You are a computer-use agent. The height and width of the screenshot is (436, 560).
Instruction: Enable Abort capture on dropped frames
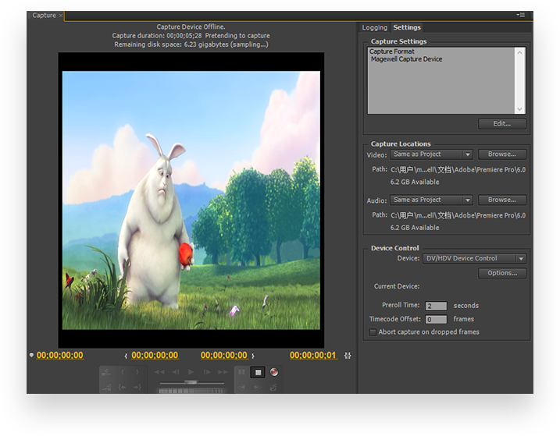click(373, 332)
